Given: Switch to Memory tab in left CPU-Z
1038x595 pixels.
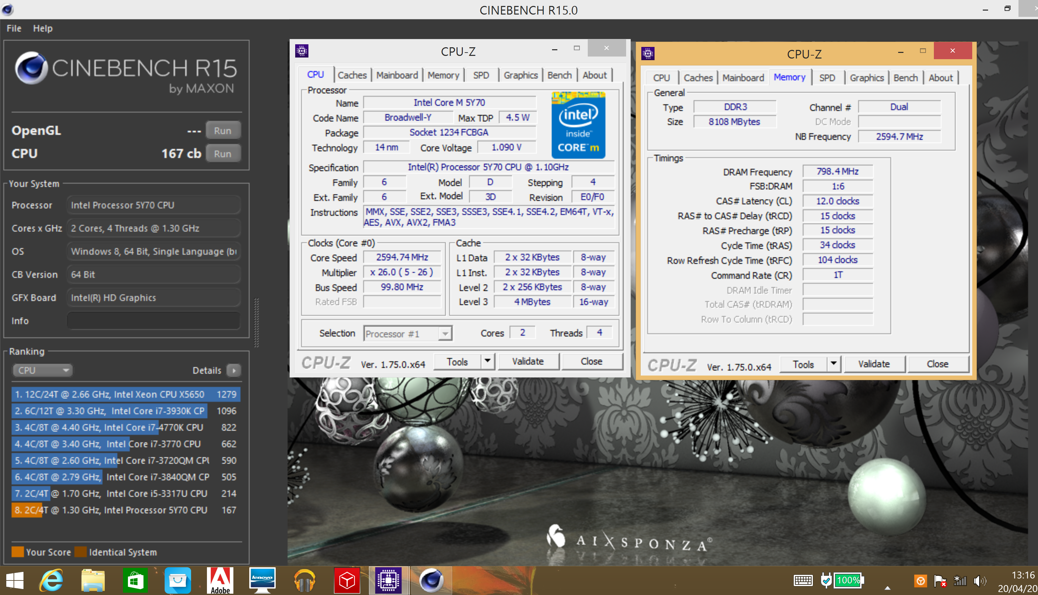Looking at the screenshot, I should pyautogui.click(x=443, y=75).
